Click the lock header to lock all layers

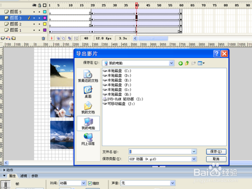point(39,5)
